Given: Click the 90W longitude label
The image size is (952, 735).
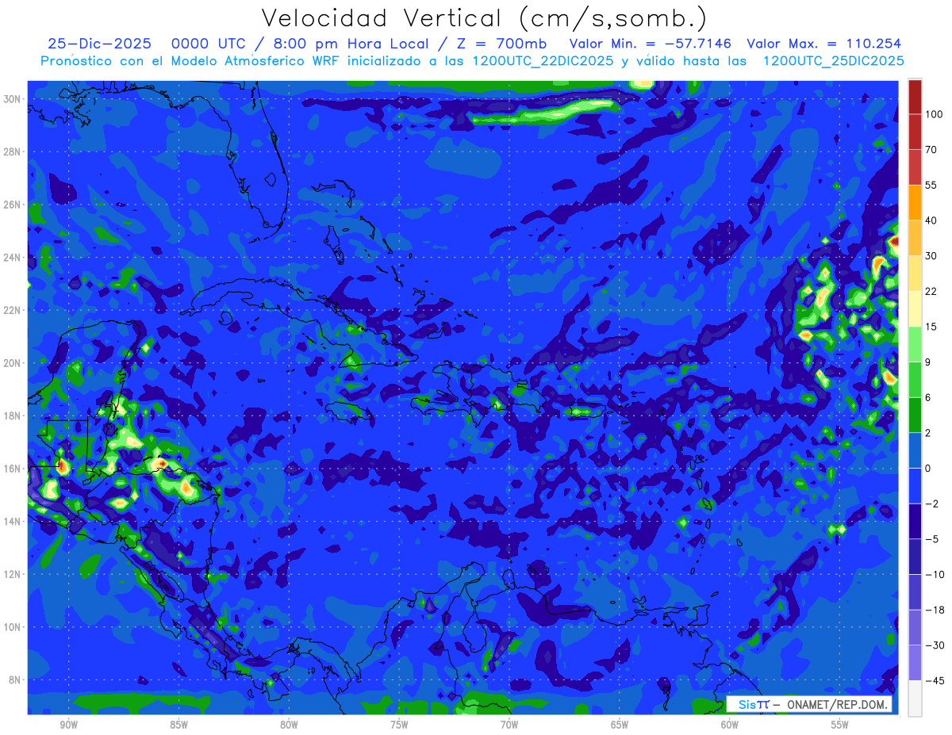Looking at the screenshot, I should 68,725.
